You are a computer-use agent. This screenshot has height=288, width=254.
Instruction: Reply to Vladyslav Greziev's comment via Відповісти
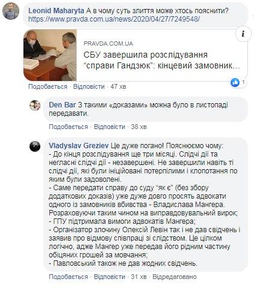tap(110, 277)
